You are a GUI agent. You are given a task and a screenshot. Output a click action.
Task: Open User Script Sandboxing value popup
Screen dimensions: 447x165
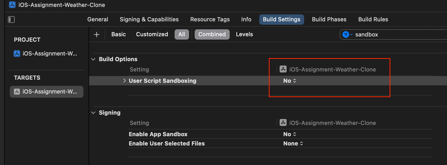coord(290,81)
